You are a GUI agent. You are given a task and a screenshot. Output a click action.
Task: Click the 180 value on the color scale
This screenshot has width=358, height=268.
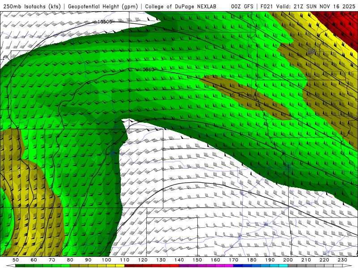(251, 260)
